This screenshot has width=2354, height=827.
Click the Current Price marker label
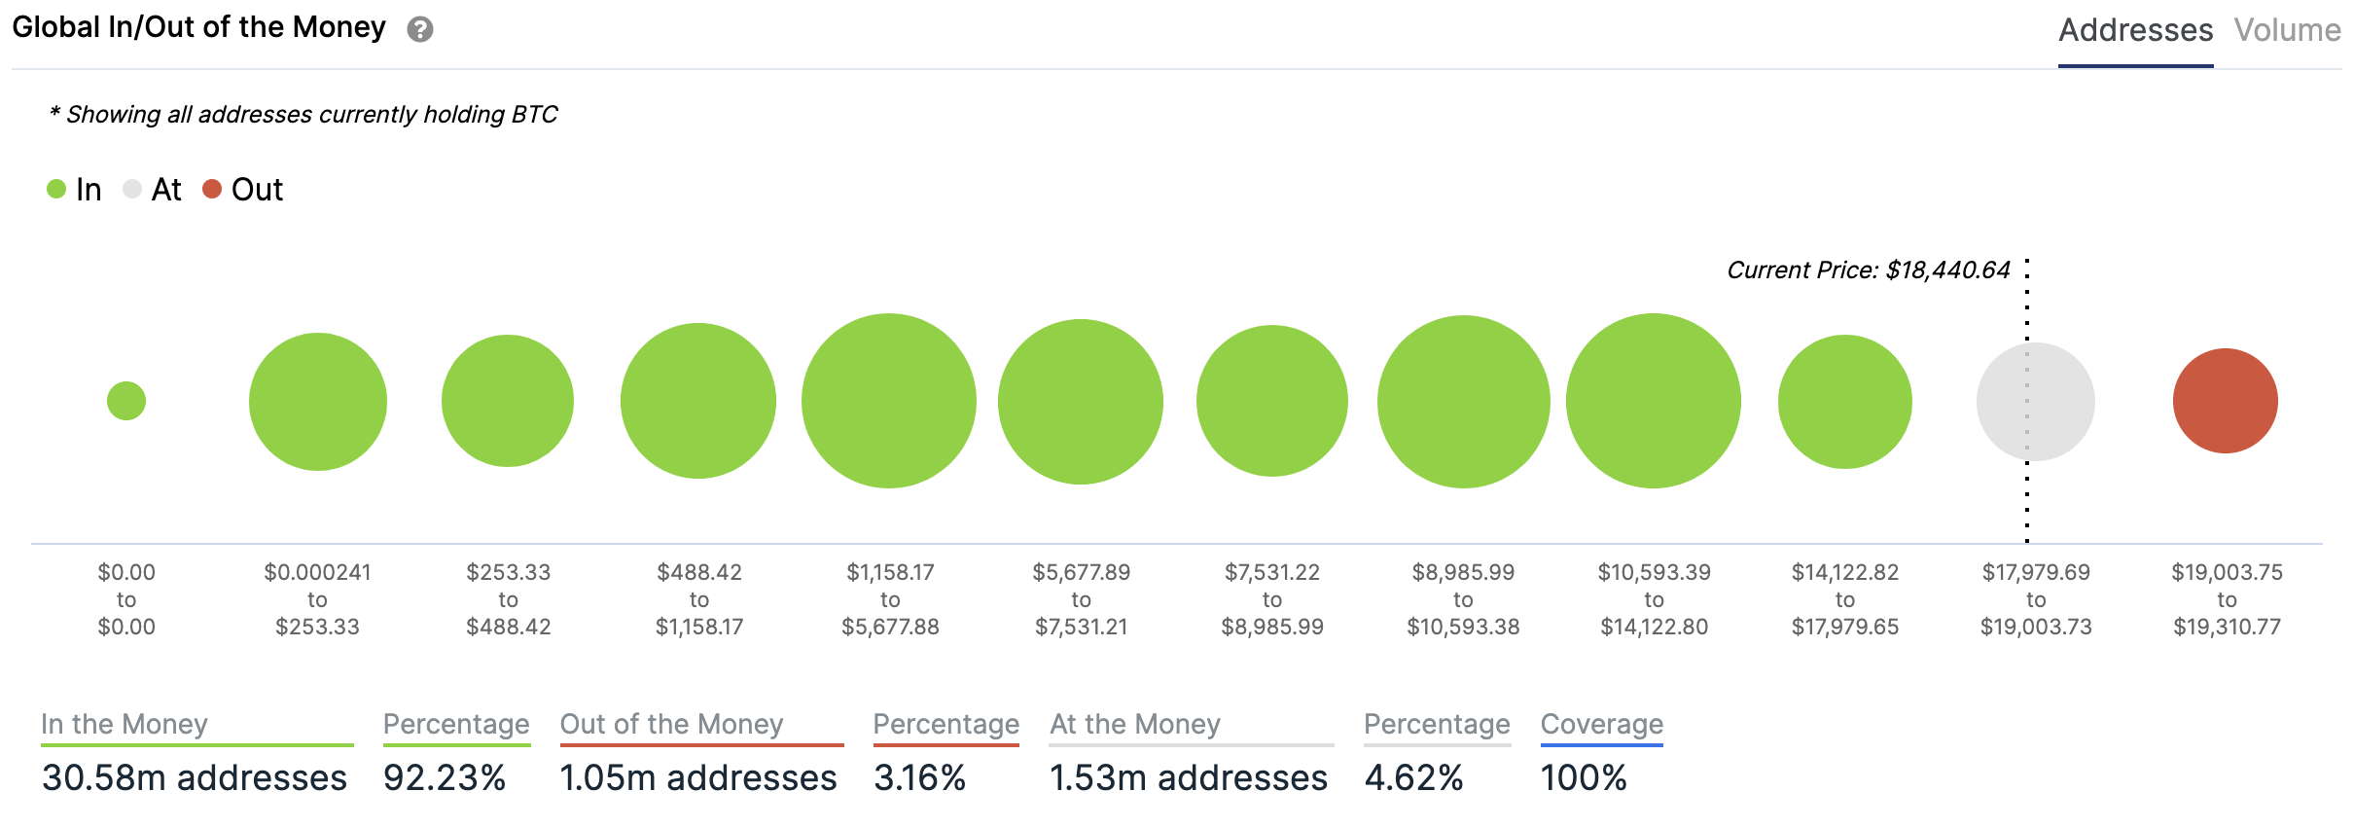pos(1868,270)
